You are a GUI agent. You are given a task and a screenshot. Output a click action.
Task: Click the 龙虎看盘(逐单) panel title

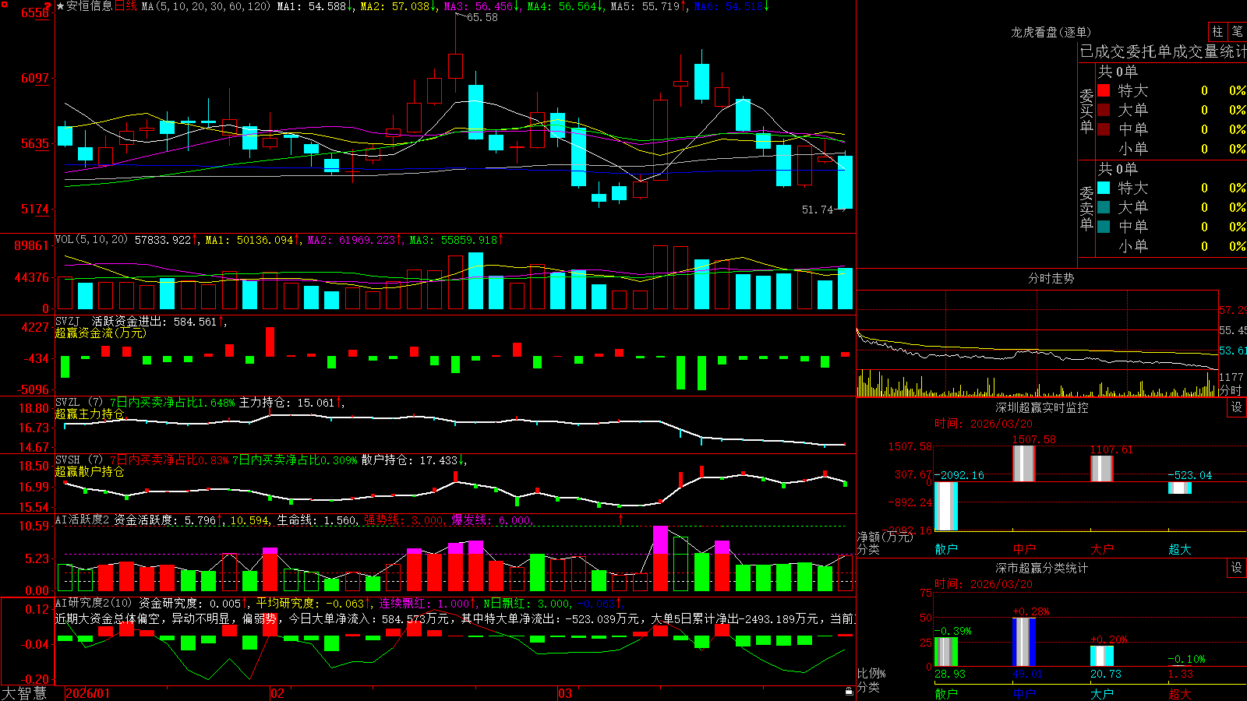[x=1051, y=32]
